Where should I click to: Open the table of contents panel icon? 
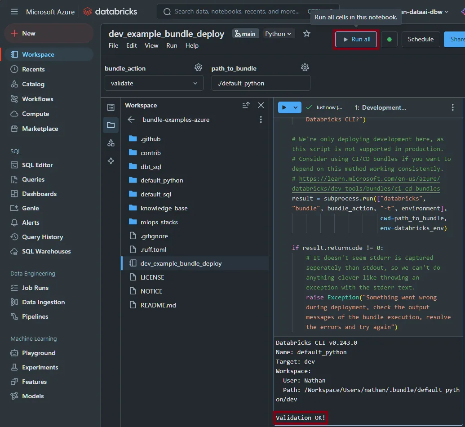pyautogui.click(x=111, y=107)
